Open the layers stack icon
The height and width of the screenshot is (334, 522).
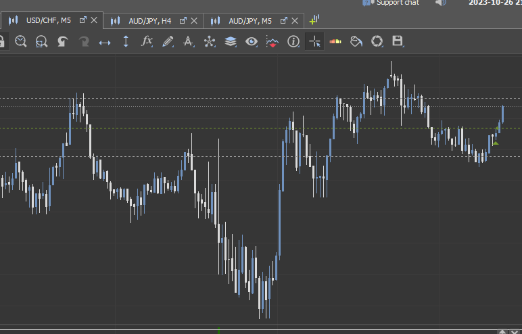[x=231, y=42]
